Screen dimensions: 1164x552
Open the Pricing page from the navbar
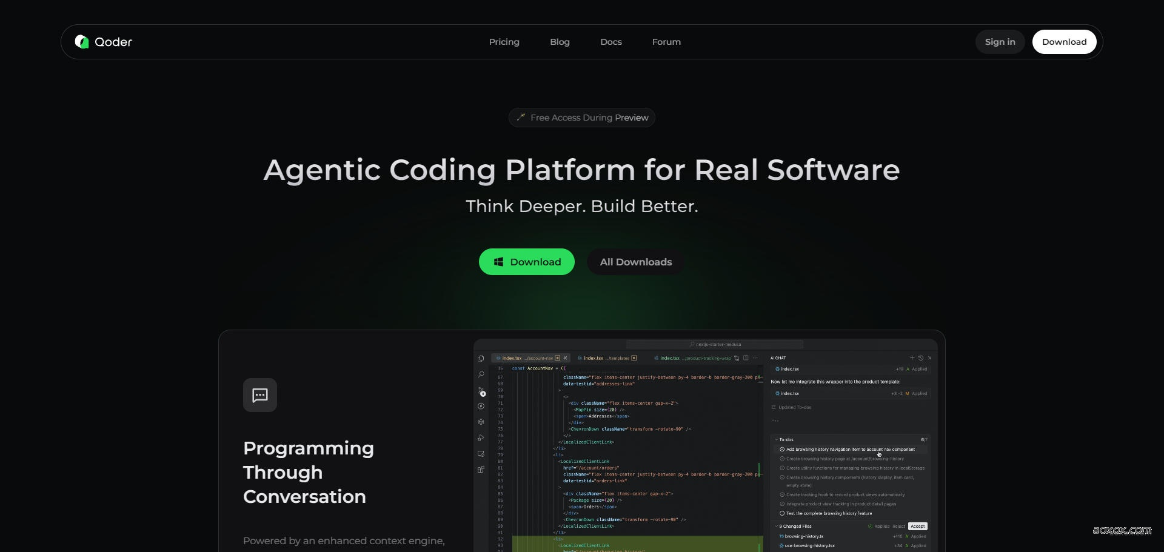[x=504, y=42]
